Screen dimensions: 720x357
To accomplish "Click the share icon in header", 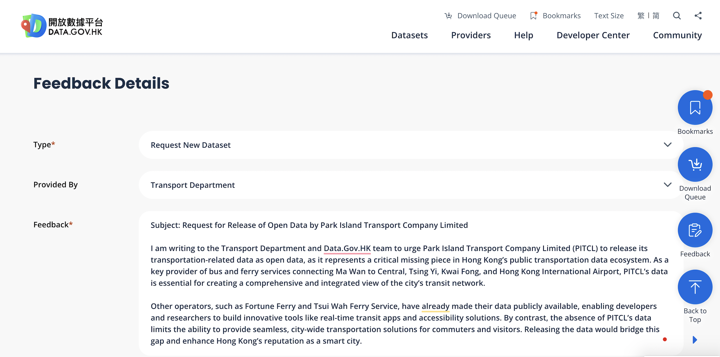I will (x=698, y=16).
